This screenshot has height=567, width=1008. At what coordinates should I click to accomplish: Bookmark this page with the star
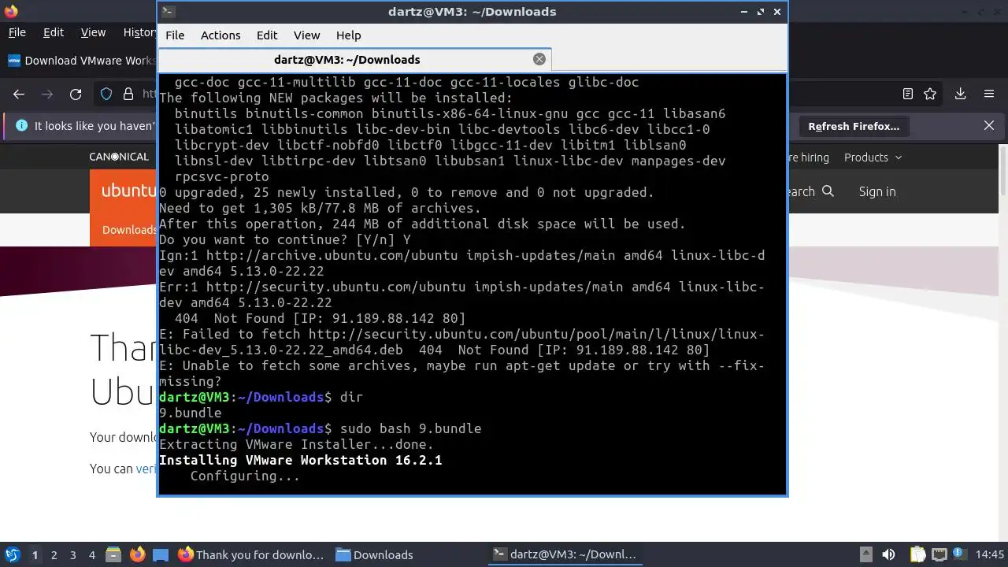930,94
